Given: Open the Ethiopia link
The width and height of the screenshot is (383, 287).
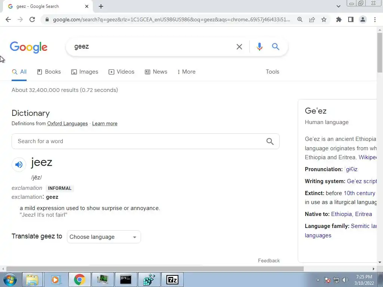Looking at the screenshot, I should pos(341,214).
